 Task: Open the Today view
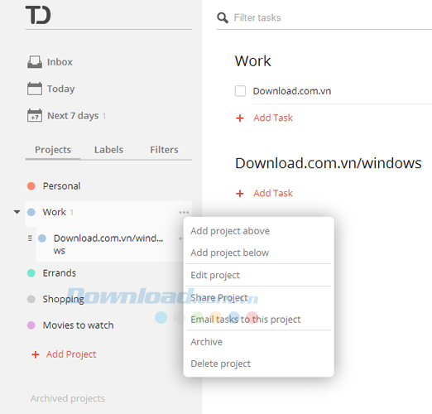(61, 89)
